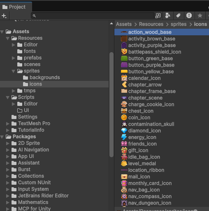Click the folder tree vertical scrollbar
209x211 pixels.
pos(111,105)
